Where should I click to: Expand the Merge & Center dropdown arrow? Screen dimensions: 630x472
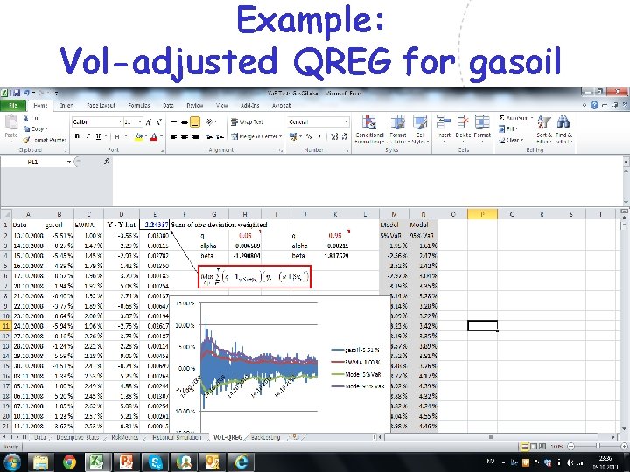click(x=281, y=136)
